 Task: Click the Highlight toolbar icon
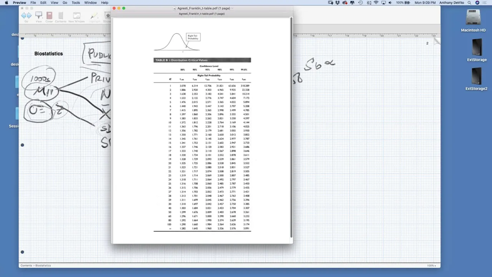(95, 16)
